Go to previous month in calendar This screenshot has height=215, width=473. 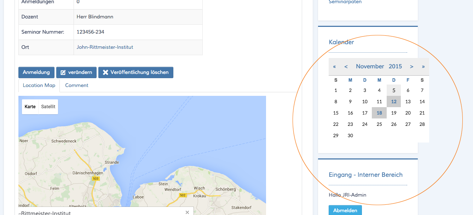(346, 66)
